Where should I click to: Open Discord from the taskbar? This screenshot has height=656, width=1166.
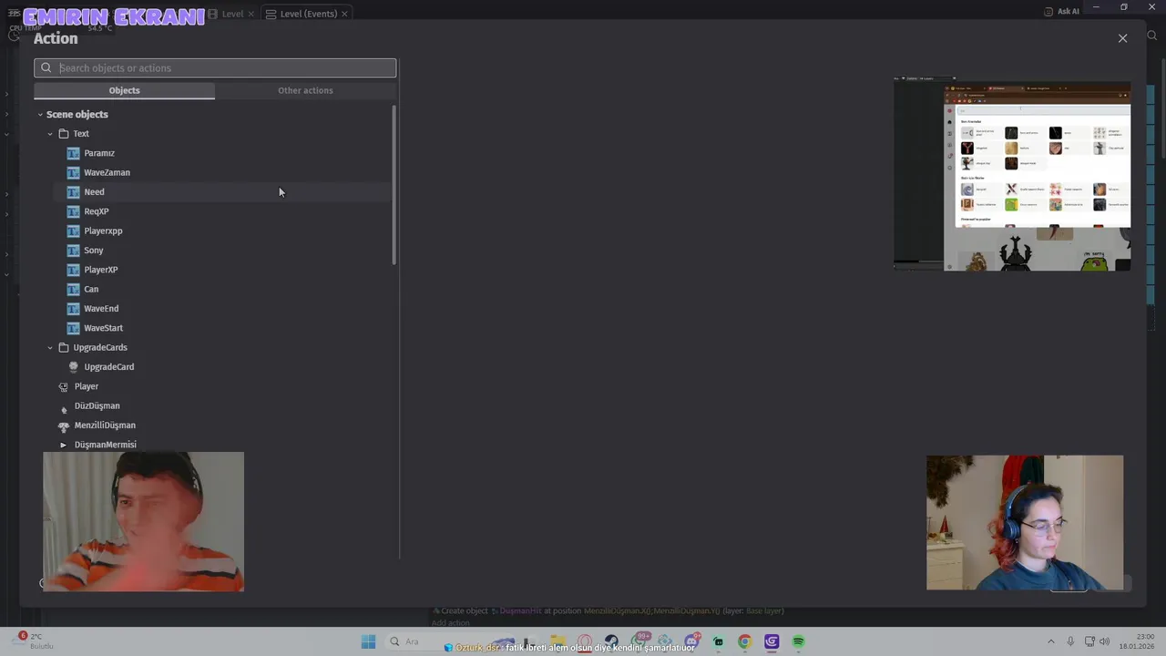point(691,641)
